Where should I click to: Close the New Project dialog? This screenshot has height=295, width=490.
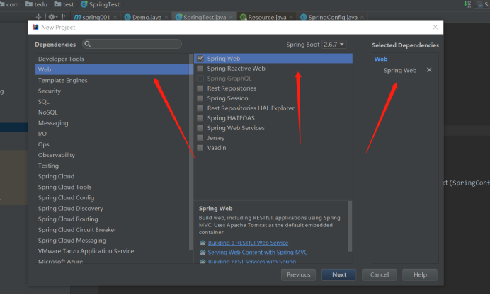click(x=435, y=27)
